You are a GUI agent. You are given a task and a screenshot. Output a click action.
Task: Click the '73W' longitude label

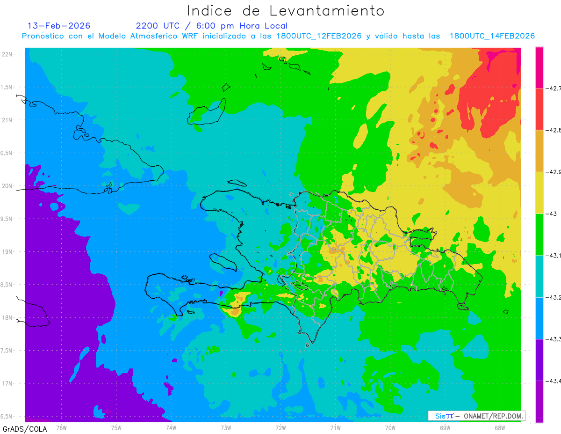coord(226,428)
